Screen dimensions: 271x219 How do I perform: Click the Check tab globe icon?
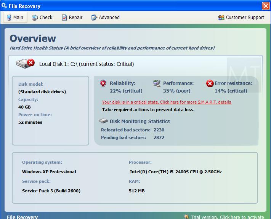coord(35,18)
